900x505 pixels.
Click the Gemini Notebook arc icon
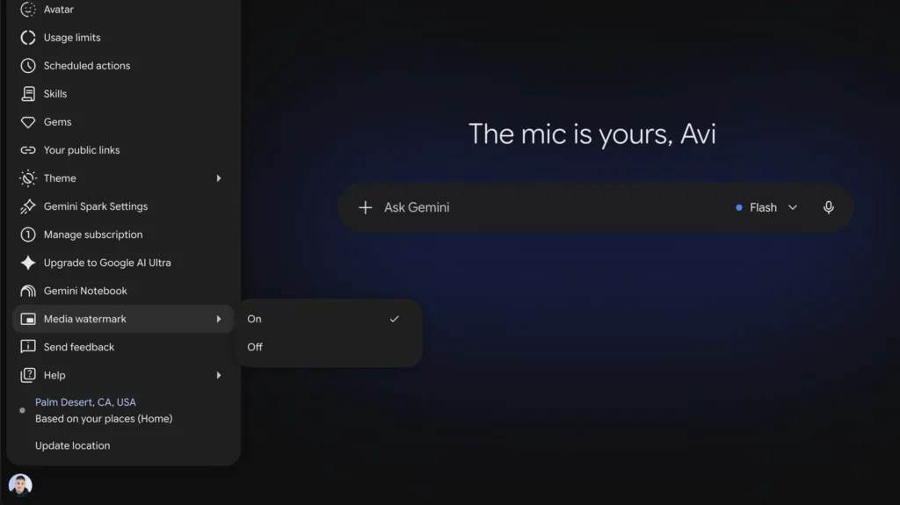click(27, 291)
